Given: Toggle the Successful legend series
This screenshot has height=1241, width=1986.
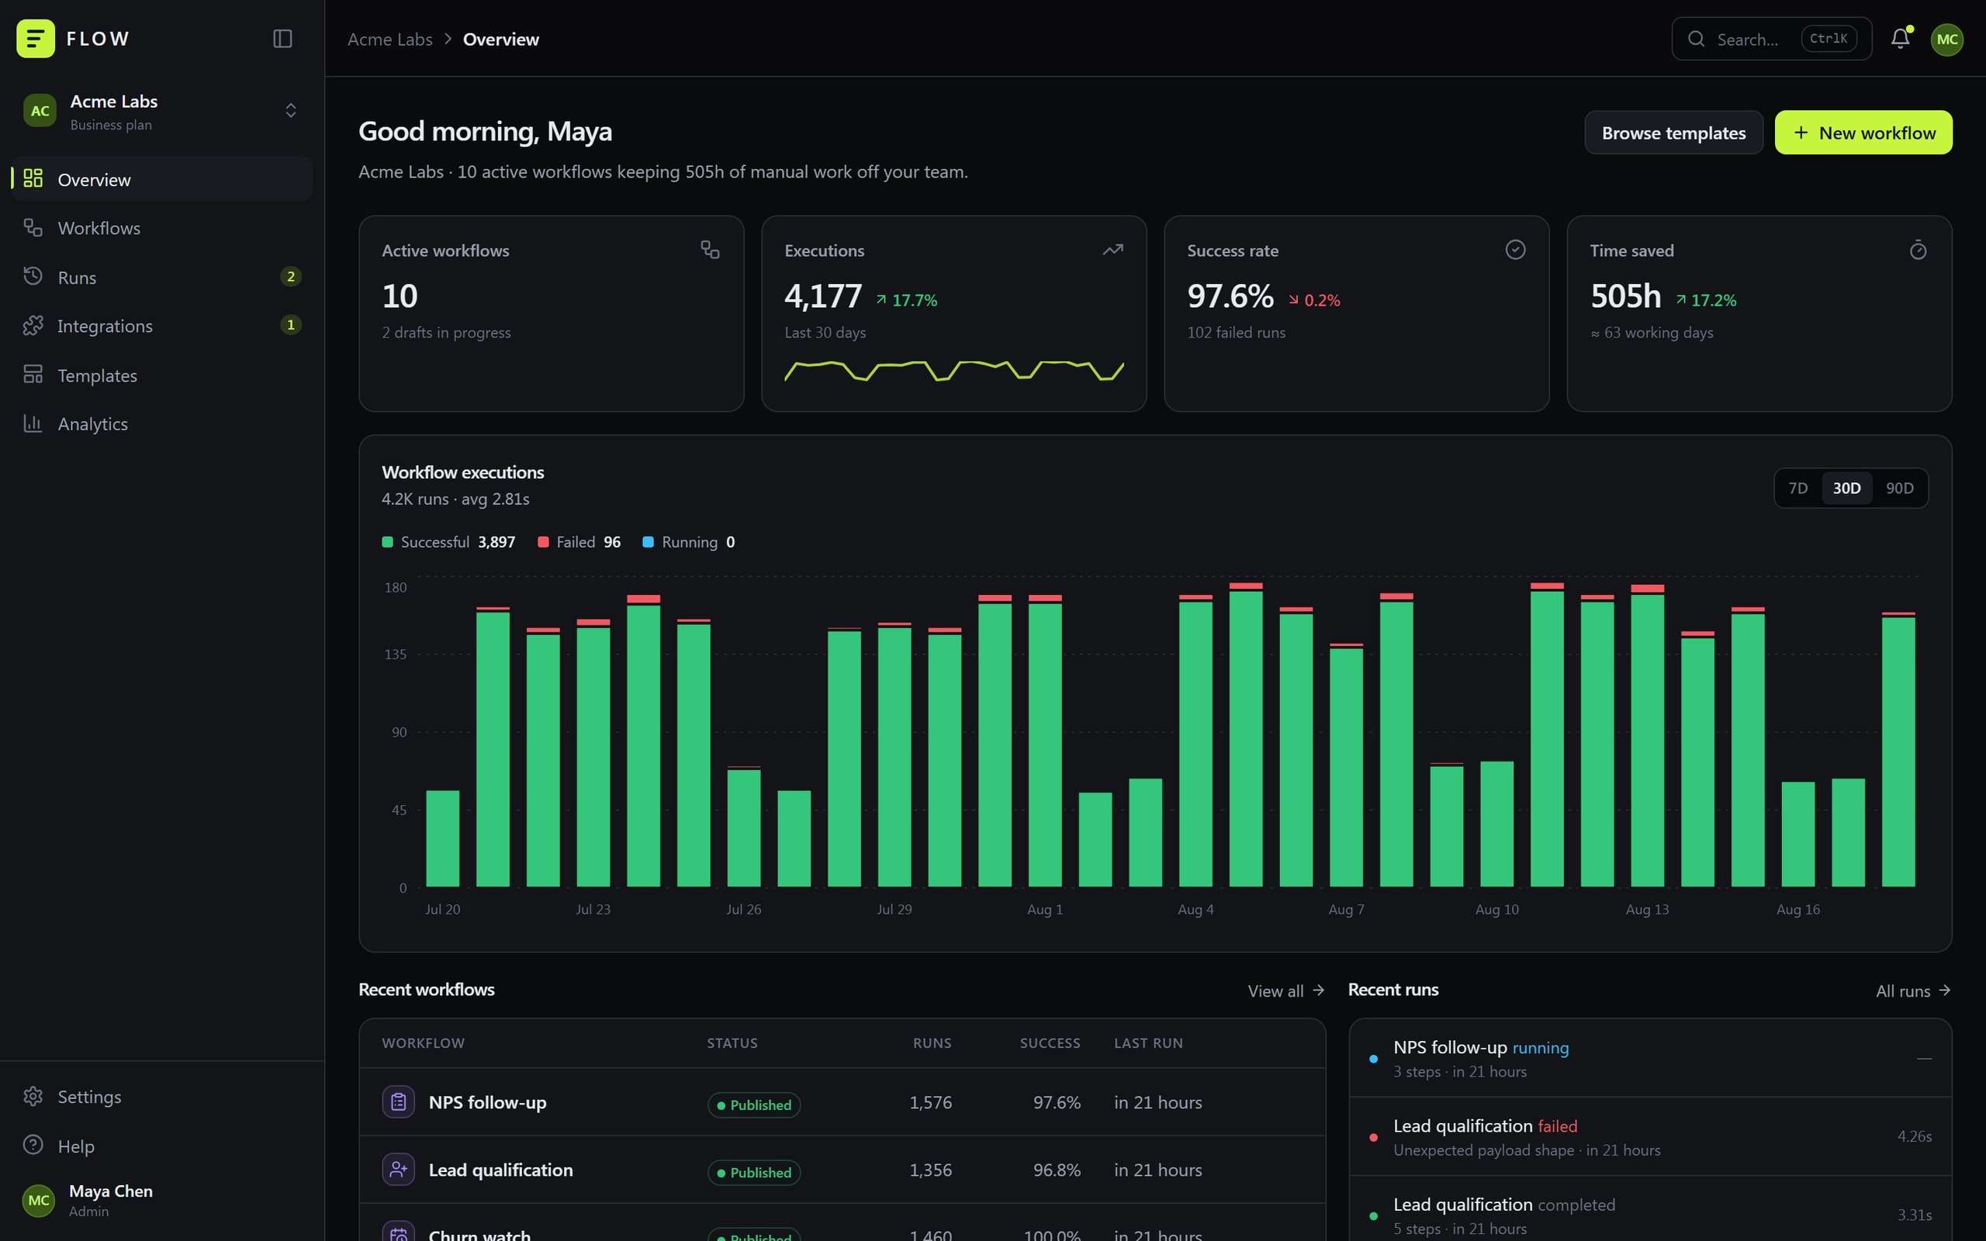Looking at the screenshot, I should (x=449, y=541).
